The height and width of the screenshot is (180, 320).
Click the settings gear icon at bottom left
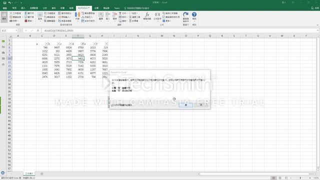tap(3, 173)
